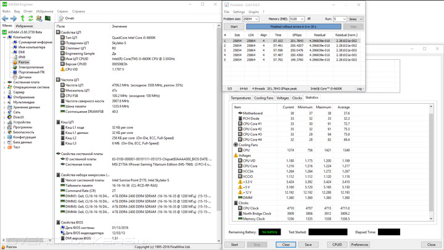Switch to the Temperatures tab
The image size is (444, 250).
point(240,98)
